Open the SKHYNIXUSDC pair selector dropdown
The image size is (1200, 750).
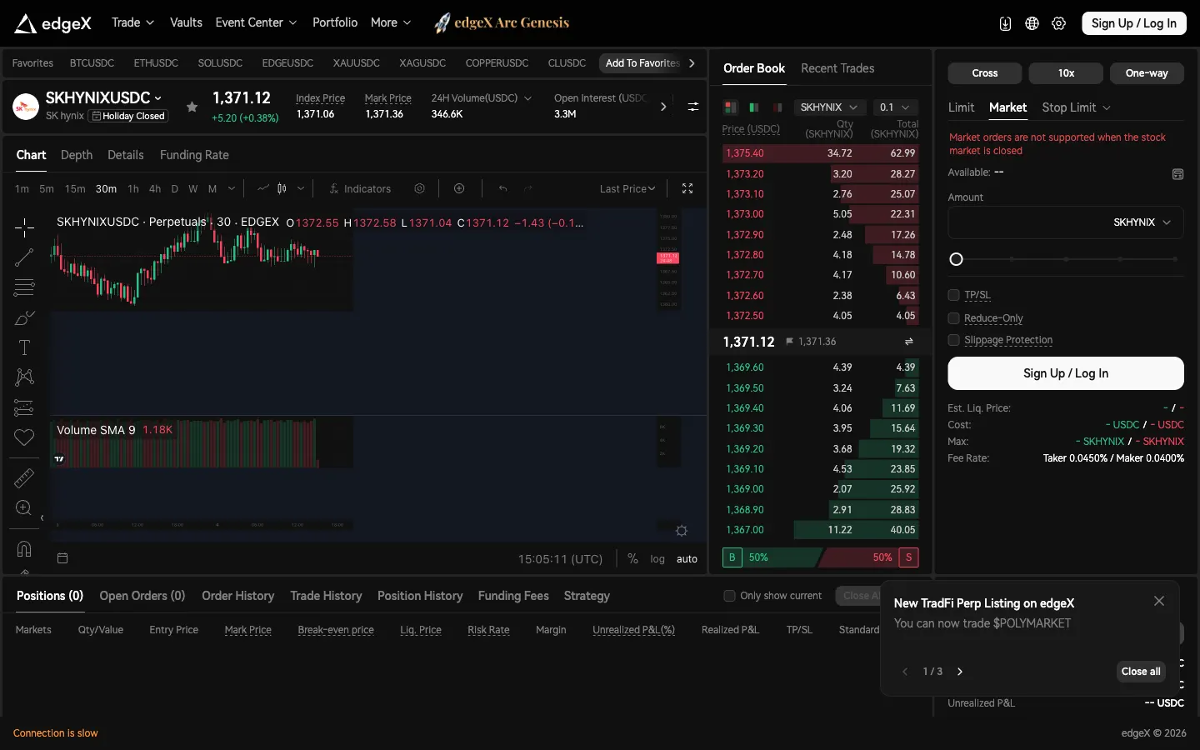pos(104,97)
